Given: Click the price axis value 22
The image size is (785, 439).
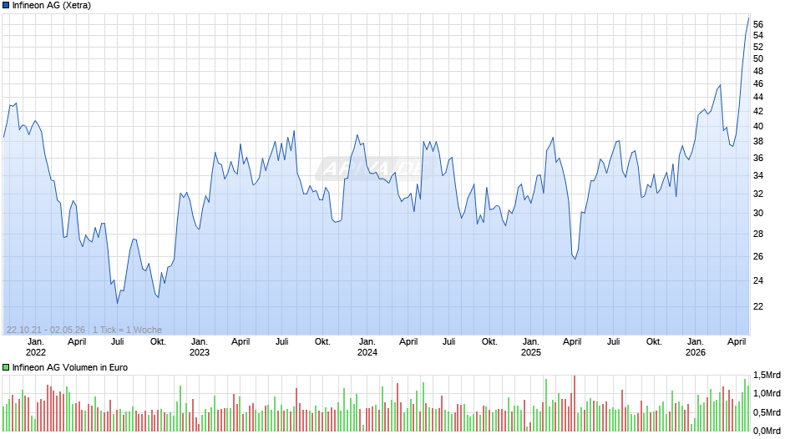Looking at the screenshot, I should (758, 307).
